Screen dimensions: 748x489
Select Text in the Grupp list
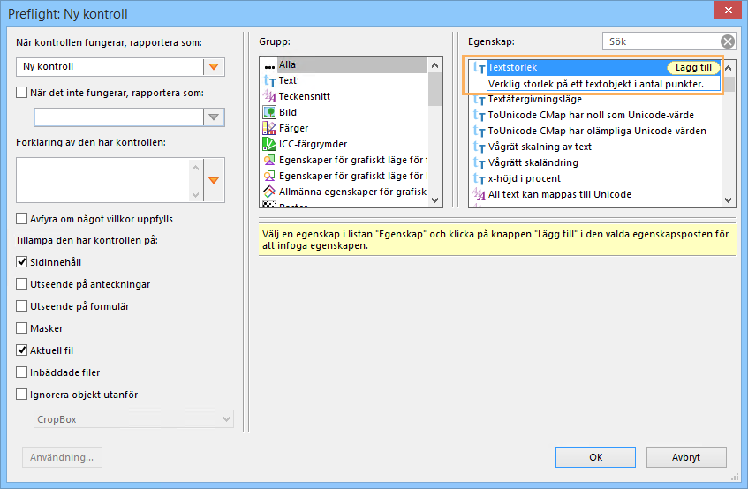point(288,80)
